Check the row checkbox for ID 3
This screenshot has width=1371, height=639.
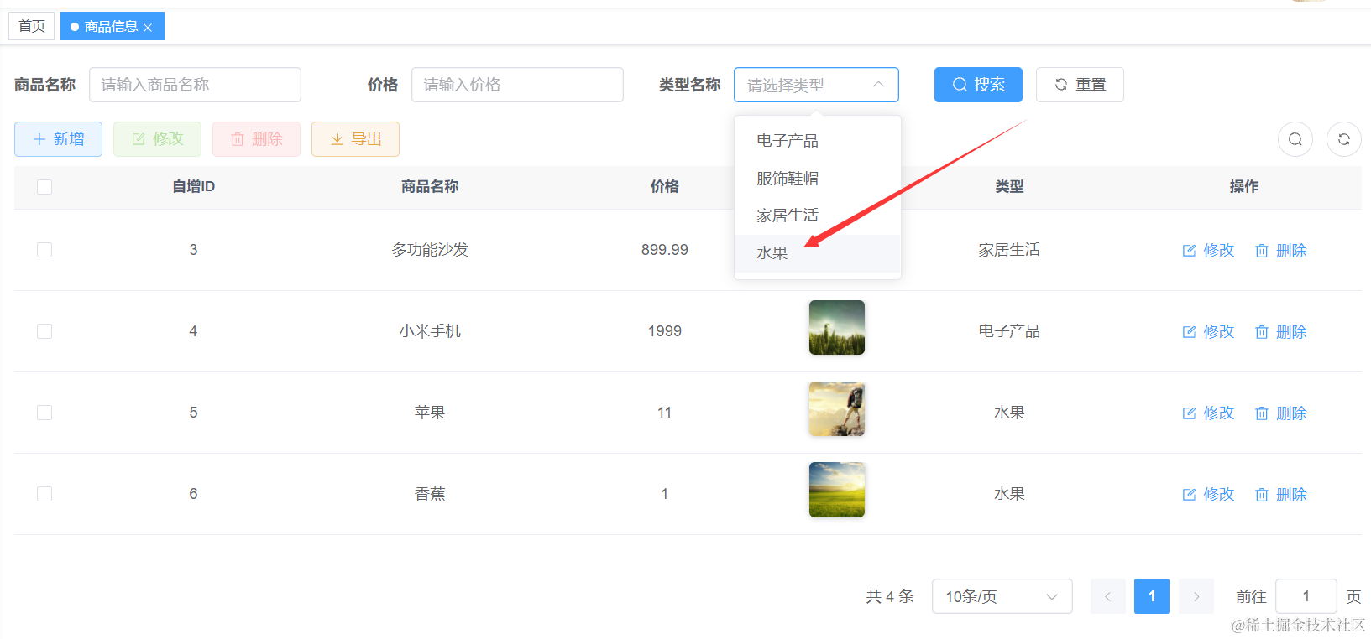click(x=44, y=250)
